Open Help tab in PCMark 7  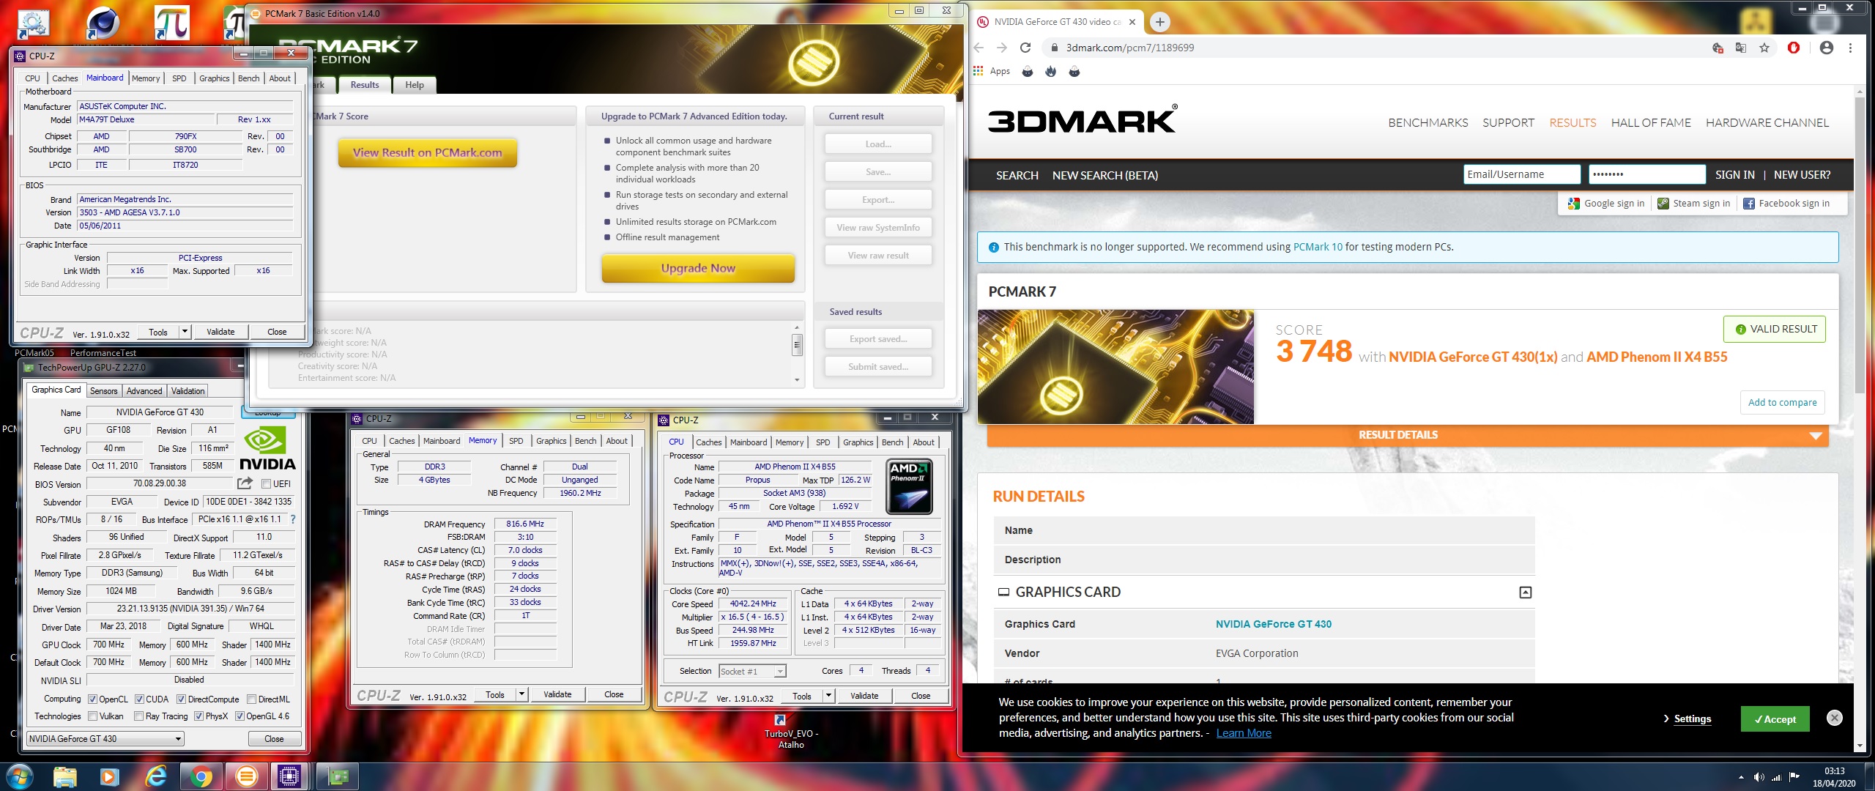tap(415, 85)
